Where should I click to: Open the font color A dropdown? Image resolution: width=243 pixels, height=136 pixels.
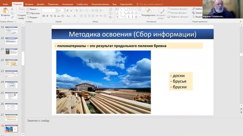[x=76, y=16]
